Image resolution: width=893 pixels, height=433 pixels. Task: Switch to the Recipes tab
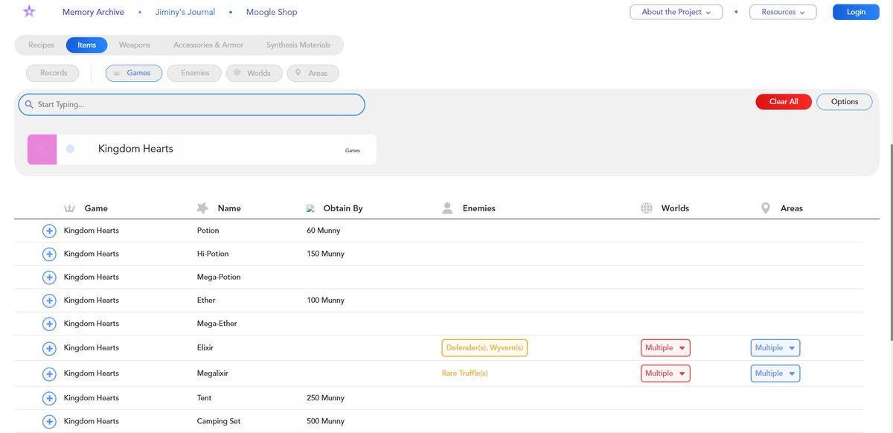[x=42, y=45]
